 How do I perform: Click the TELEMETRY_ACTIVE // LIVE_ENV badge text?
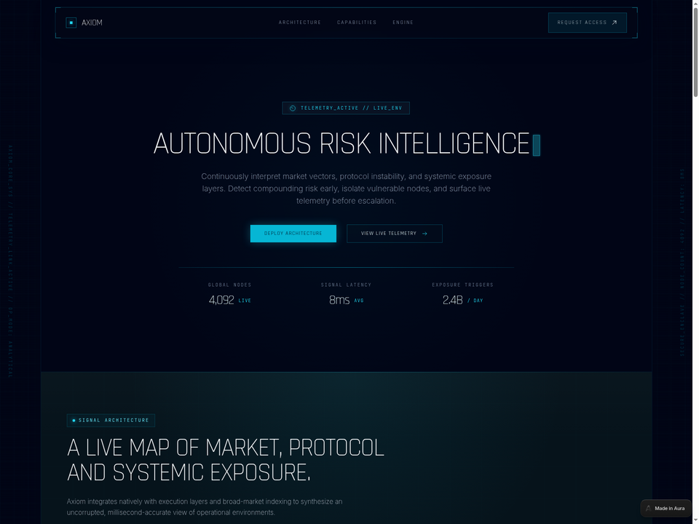(351, 108)
